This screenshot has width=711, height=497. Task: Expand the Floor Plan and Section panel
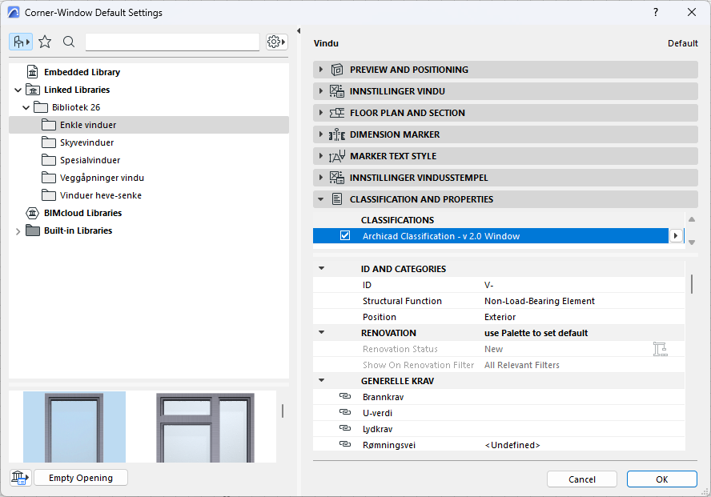[x=321, y=113]
